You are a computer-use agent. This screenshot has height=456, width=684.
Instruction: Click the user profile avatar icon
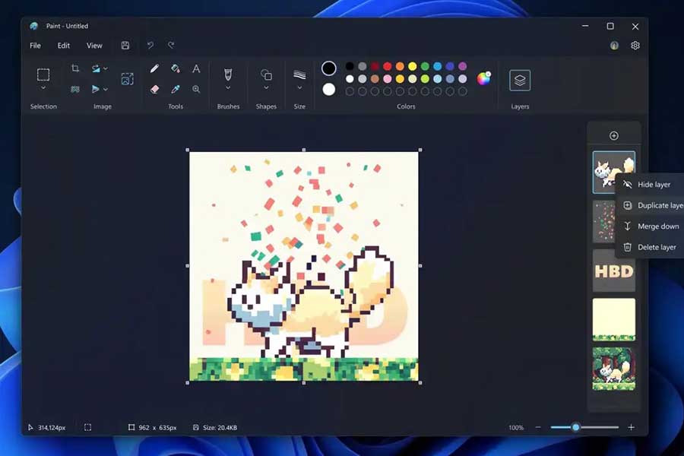614,46
